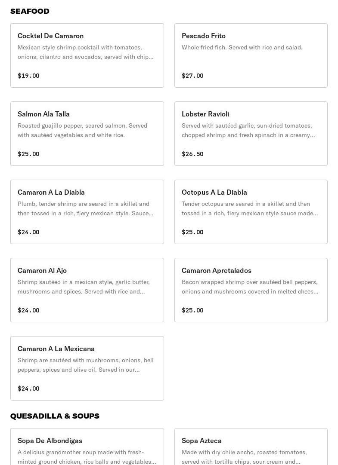Open the Camaron Al Ajo dish card
338x465 pixels.
coord(87,290)
